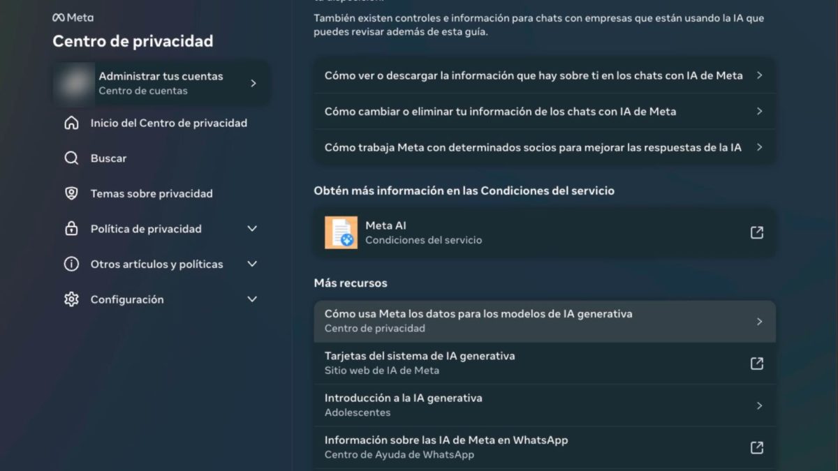Click the Buscar magnifier icon
Image resolution: width=838 pixels, height=471 pixels.
coord(71,158)
